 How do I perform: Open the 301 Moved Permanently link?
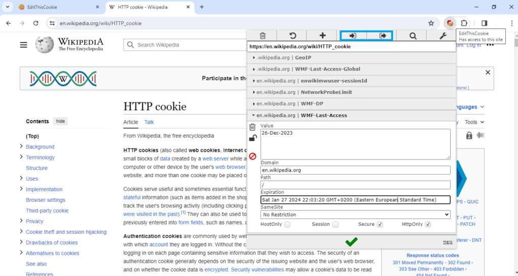click(x=418, y=262)
